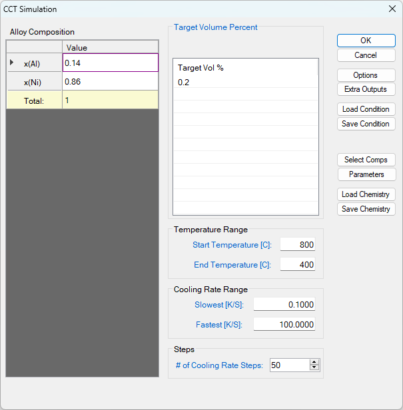This screenshot has height=410, width=403.
Task: Click the End Temperature field
Action: (x=297, y=265)
